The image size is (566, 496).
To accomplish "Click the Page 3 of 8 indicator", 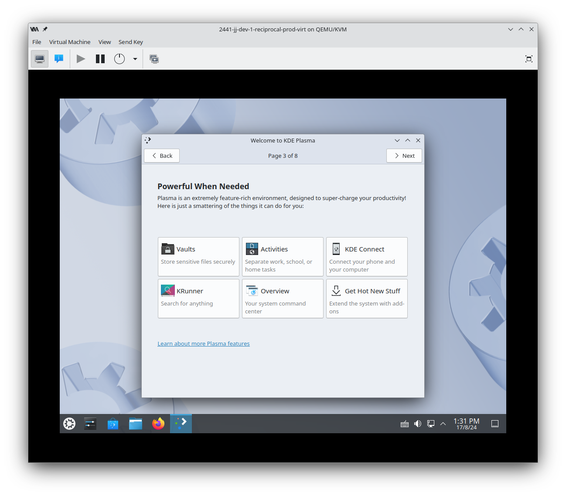I will tap(283, 156).
